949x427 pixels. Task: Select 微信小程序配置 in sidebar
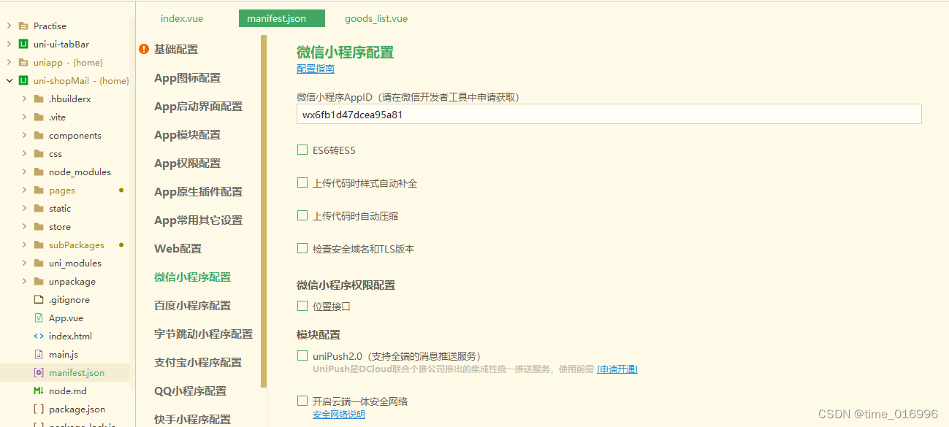click(x=193, y=277)
